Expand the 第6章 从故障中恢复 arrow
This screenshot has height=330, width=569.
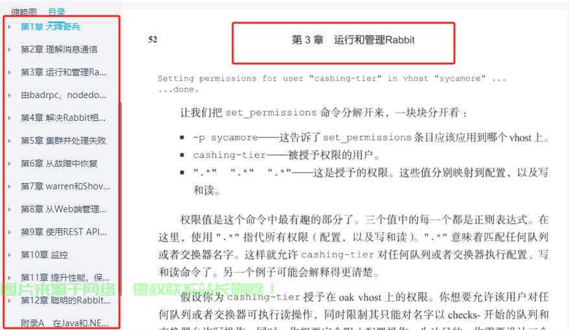pyautogui.click(x=10, y=164)
